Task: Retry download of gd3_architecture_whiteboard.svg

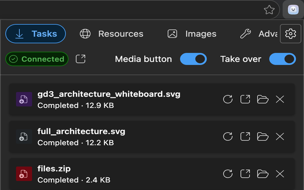Action: [x=228, y=99]
